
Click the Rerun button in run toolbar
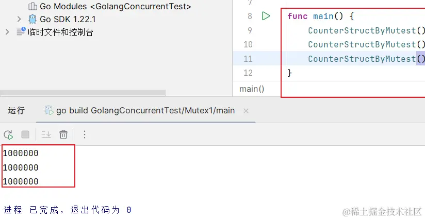8,134
